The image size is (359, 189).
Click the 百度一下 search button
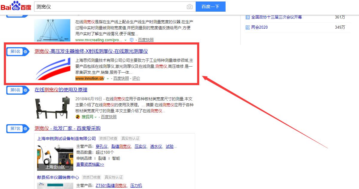[210, 7]
